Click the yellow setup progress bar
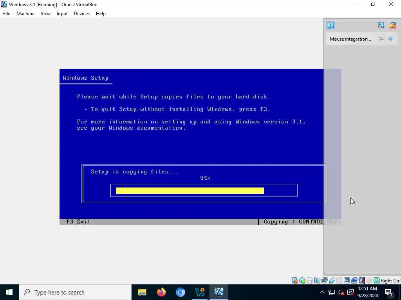The width and height of the screenshot is (401, 300). pos(190,191)
